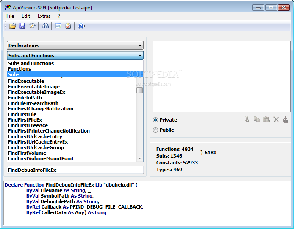This screenshot has height=229, width=294.
Task: Maximize the ApiViewer window
Action: pyautogui.click(x=271, y=8)
